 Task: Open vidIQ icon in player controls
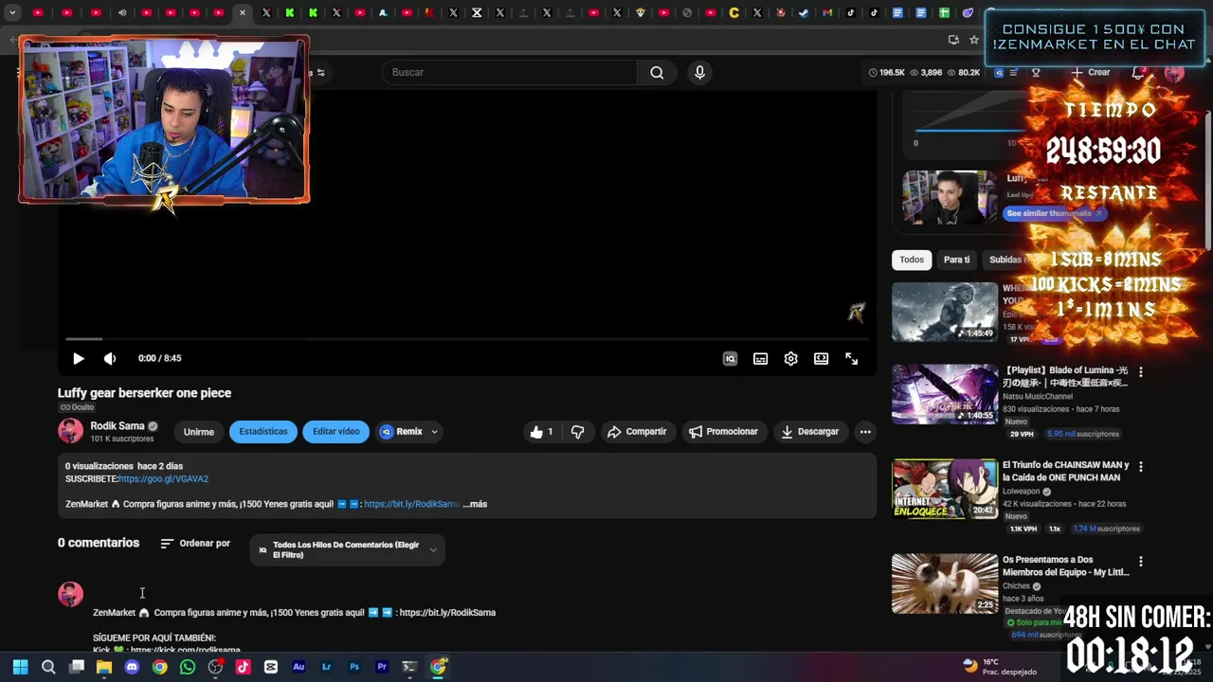pos(730,359)
